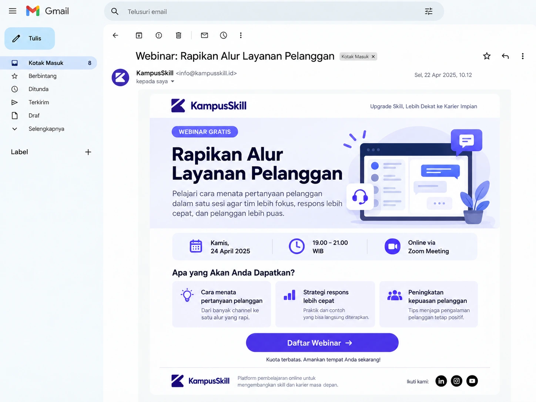Click date Sel, 22 Apr 2025, 10.12
Viewport: 536px width, 402px height.
pyautogui.click(x=443, y=75)
